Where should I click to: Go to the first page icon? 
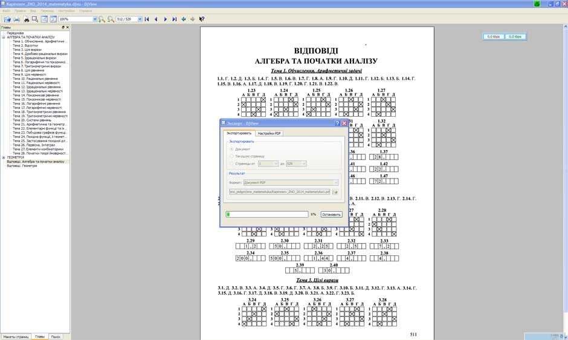tap(147, 19)
